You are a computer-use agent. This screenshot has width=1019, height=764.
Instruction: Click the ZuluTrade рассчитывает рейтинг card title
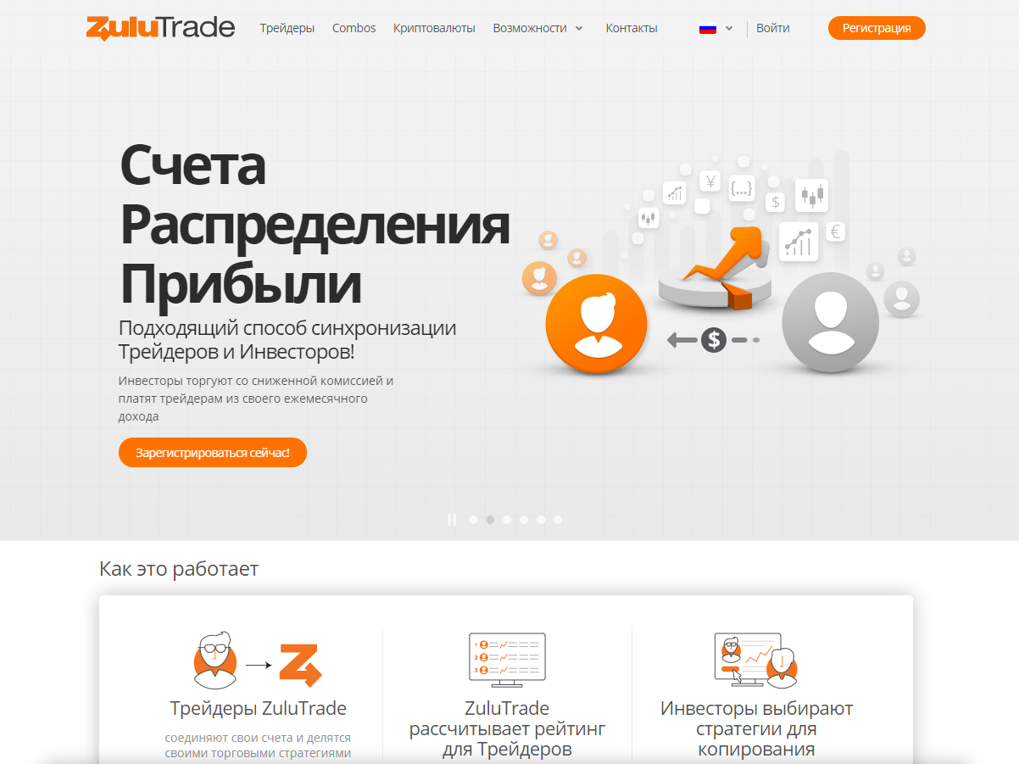click(507, 728)
